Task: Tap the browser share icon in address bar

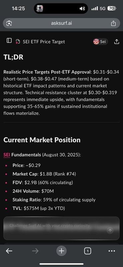Action: pyautogui.click(x=113, y=23)
